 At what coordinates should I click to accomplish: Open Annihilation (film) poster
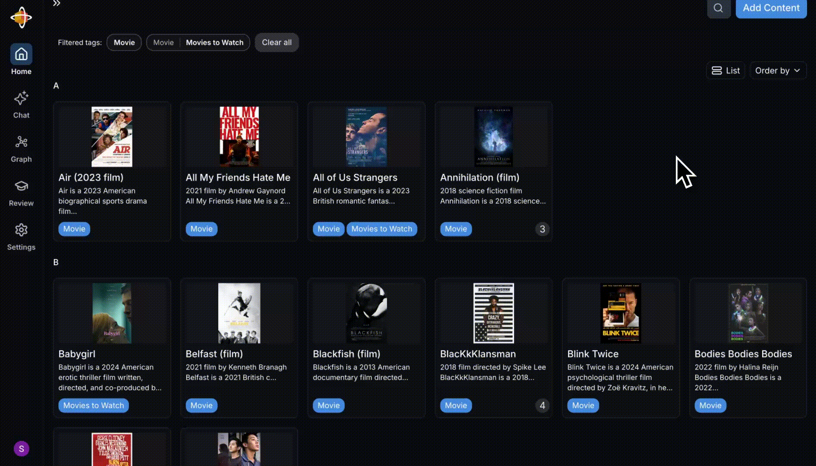click(494, 137)
